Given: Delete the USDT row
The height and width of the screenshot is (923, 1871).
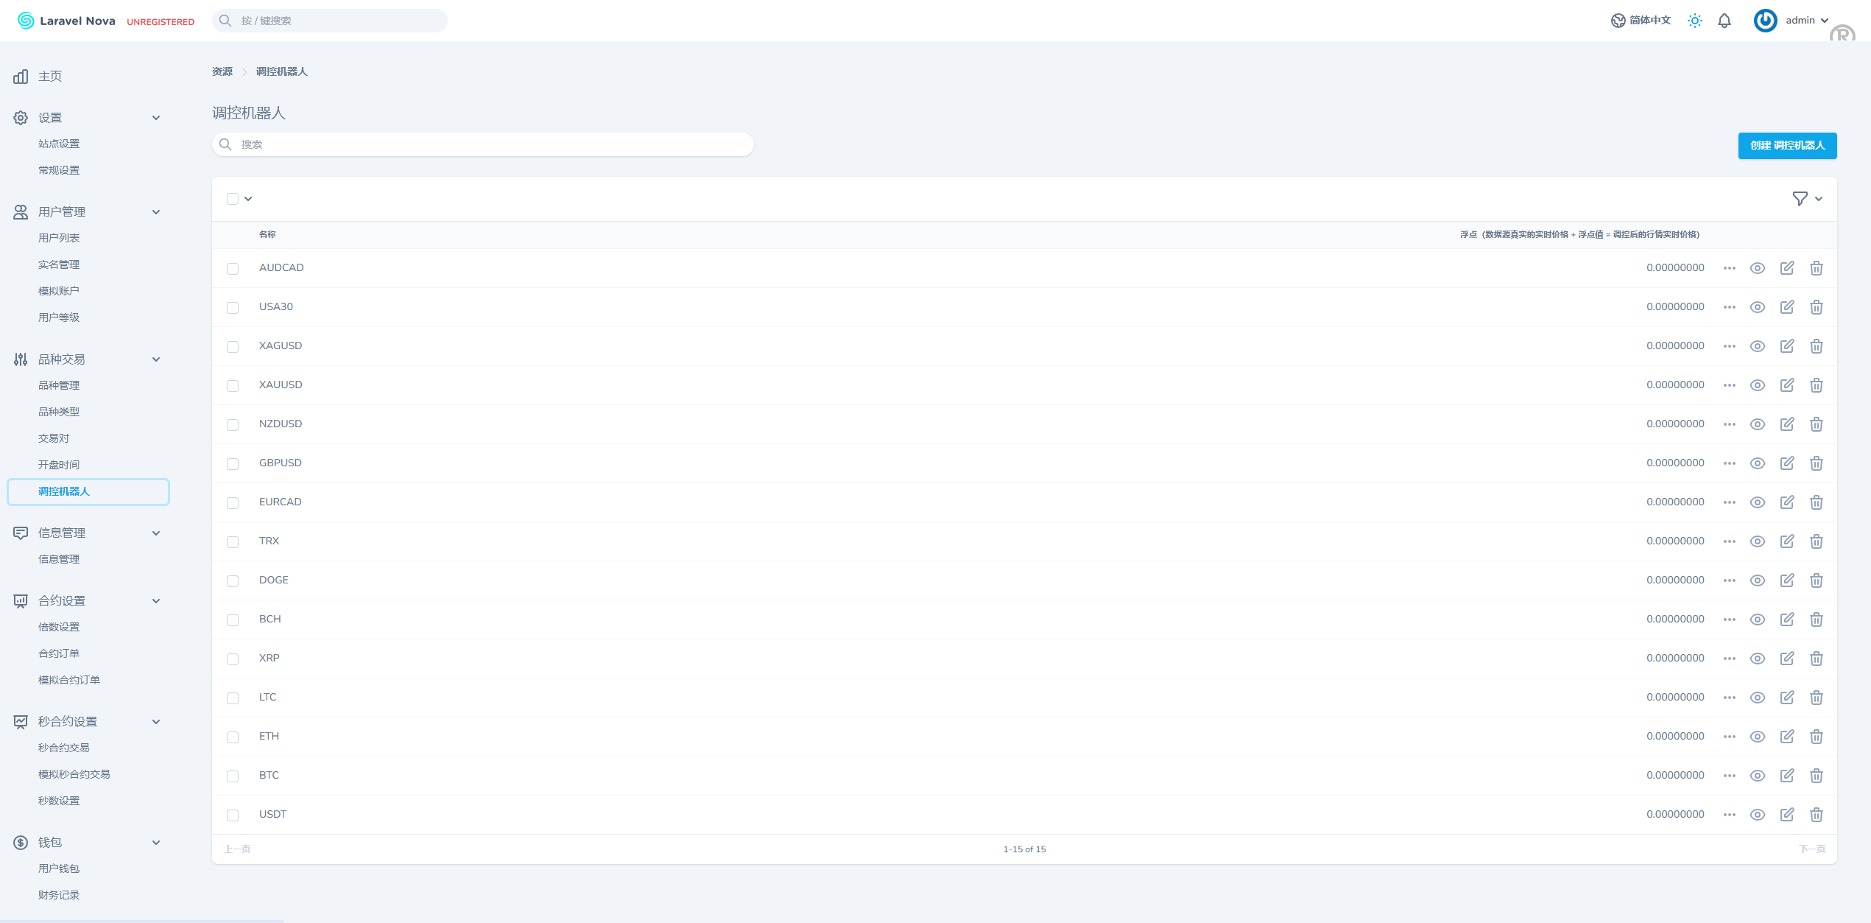Looking at the screenshot, I should coord(1817,815).
